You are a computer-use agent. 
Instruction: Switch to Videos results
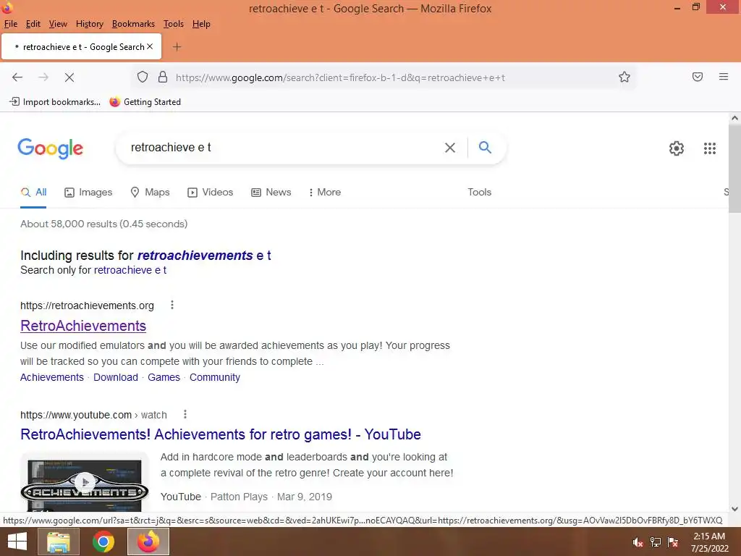click(x=211, y=192)
